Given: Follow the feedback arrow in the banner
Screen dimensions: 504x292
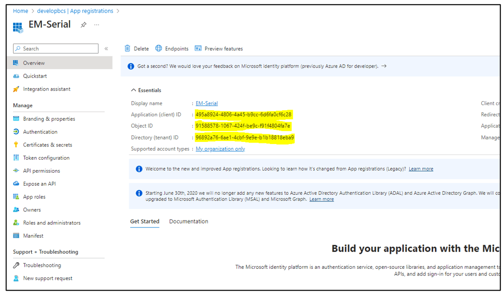Looking at the screenshot, I should click(x=384, y=66).
